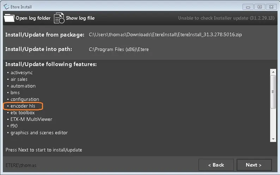Click the show log file document icon
The height and width of the screenshot is (175, 280).
click(x=59, y=18)
